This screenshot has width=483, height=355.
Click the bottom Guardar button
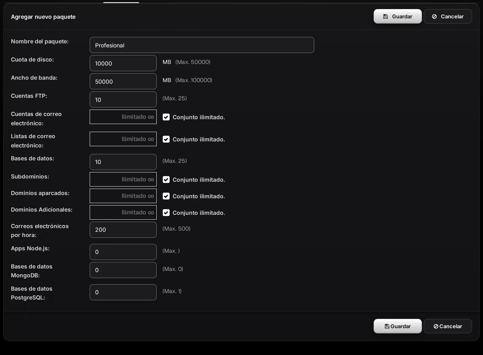point(398,326)
